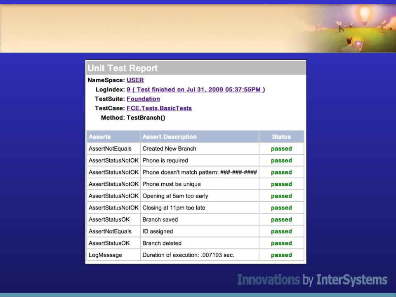Click the Status column header
396x297 pixels.
tap(281, 137)
